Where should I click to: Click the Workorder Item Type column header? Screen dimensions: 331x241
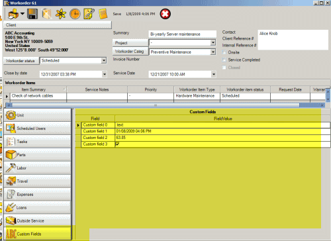[197, 89]
